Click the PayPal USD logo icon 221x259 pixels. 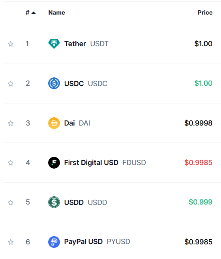tap(54, 242)
